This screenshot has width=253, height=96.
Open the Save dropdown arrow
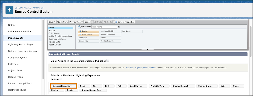tap(55, 22)
